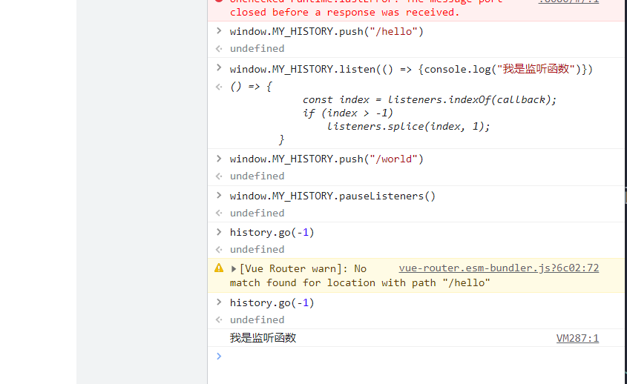Expand the Vue Router warn message
Screen dimensions: 627x384
(x=234, y=269)
